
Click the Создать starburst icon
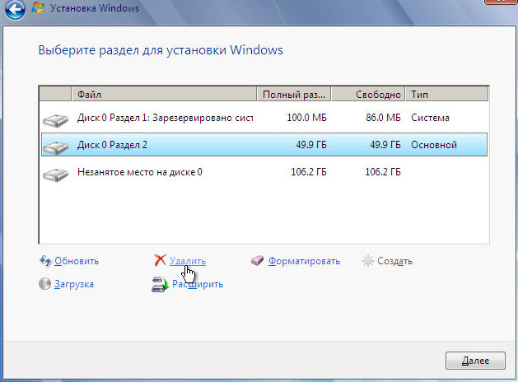coord(367,261)
